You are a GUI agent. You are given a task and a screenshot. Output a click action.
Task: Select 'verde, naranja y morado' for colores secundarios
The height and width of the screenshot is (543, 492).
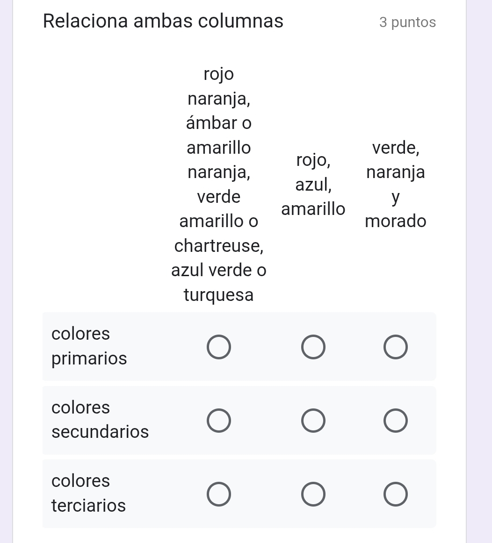click(x=396, y=421)
